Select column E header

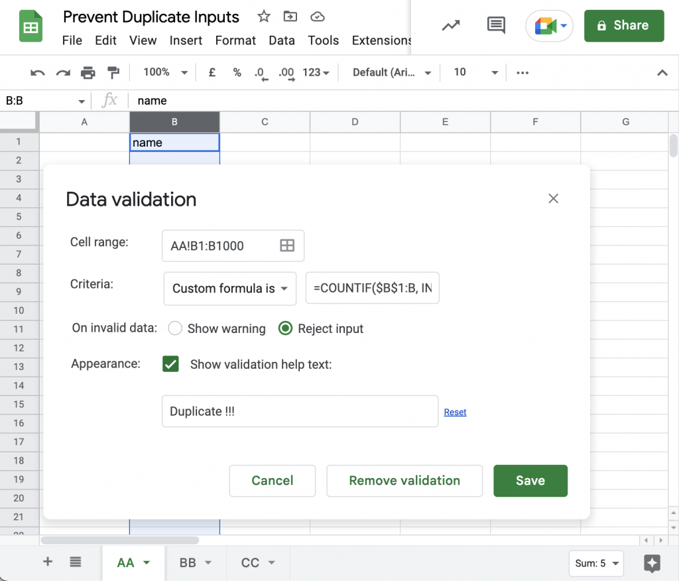coord(445,122)
